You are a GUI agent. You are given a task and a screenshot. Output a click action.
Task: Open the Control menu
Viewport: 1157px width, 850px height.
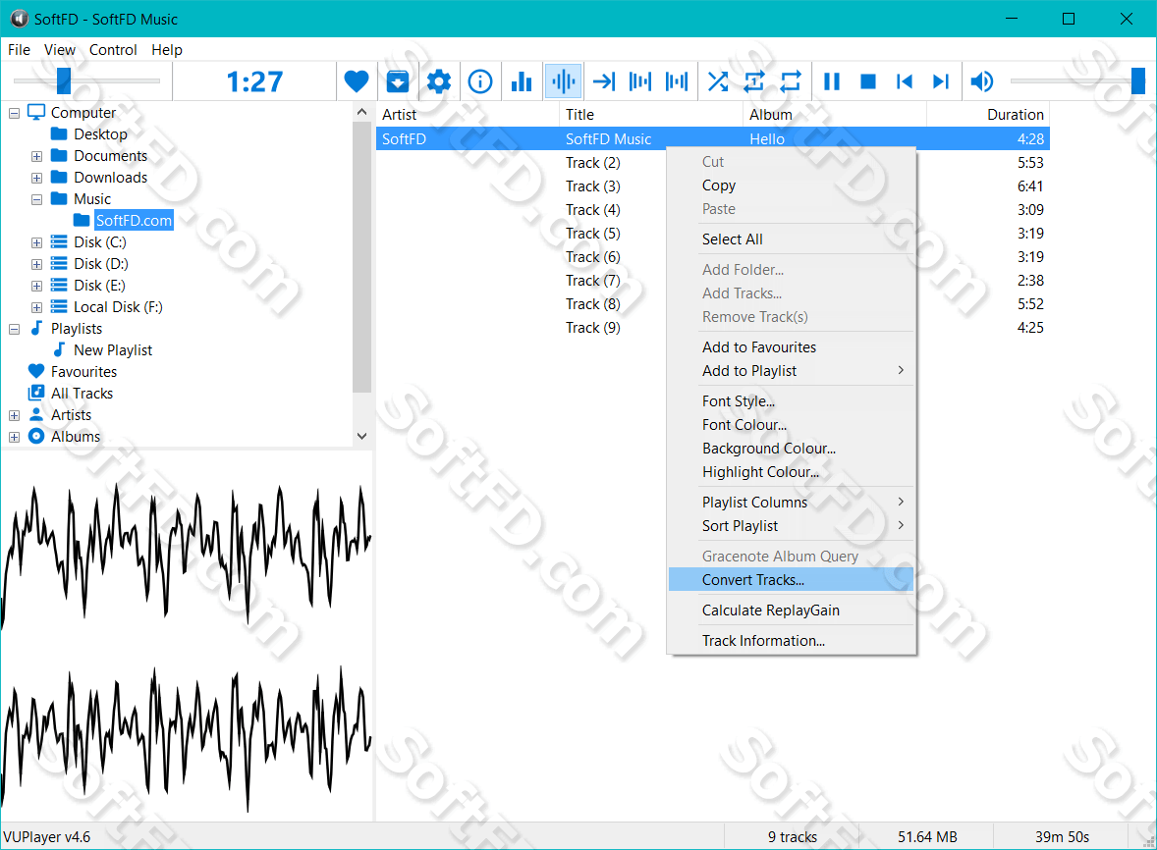click(x=113, y=49)
